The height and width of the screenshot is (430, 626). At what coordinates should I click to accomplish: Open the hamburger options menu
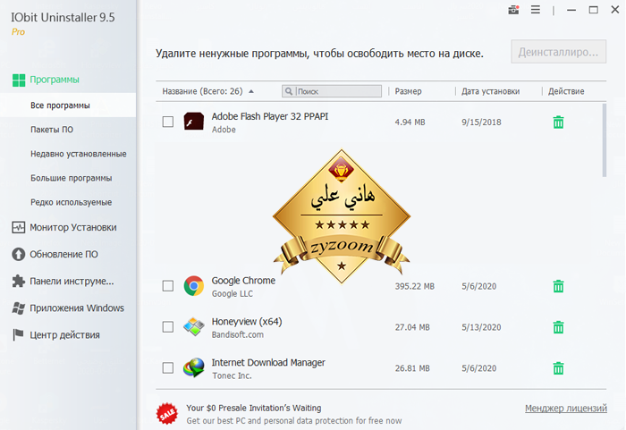tap(536, 10)
